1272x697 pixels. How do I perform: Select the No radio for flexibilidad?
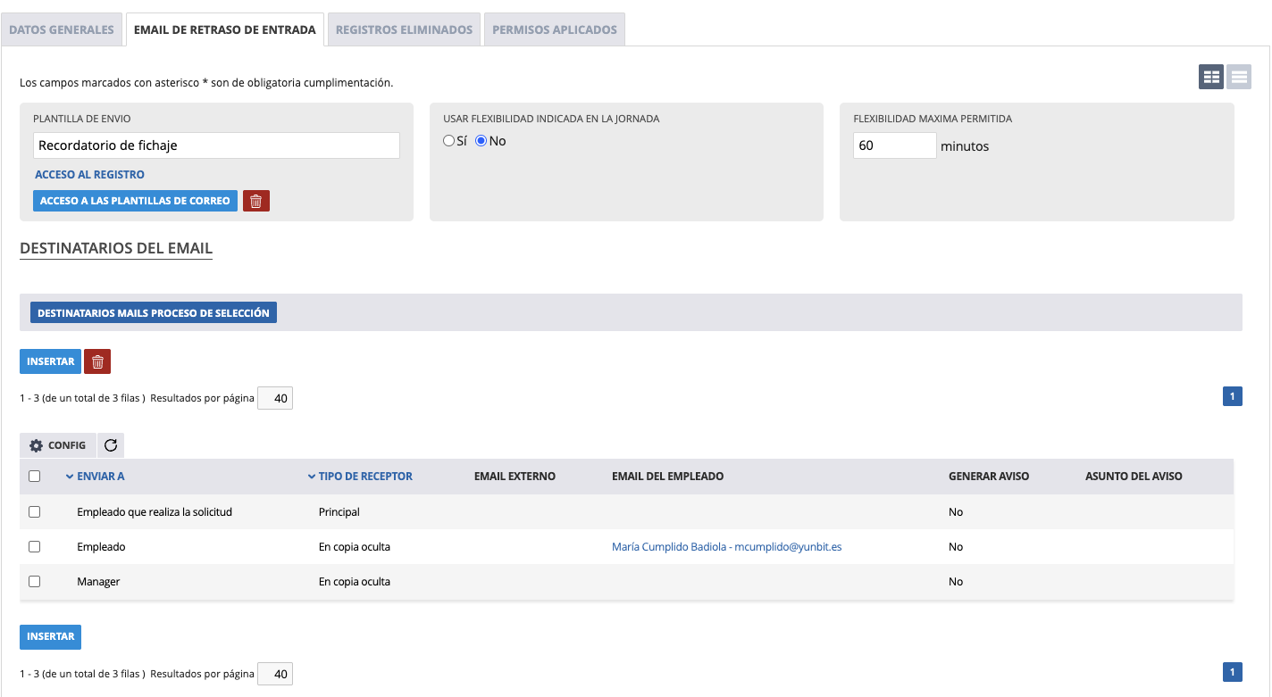click(x=481, y=141)
